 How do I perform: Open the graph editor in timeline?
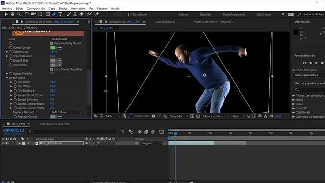coord(161,132)
